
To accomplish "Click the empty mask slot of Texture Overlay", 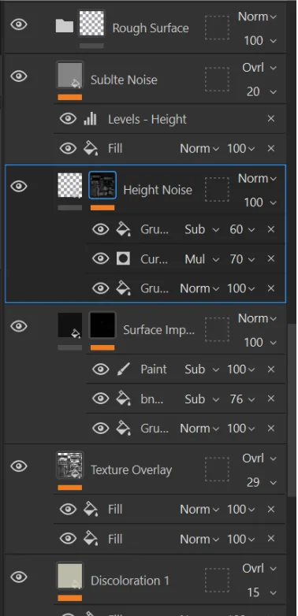I will pos(217,469).
